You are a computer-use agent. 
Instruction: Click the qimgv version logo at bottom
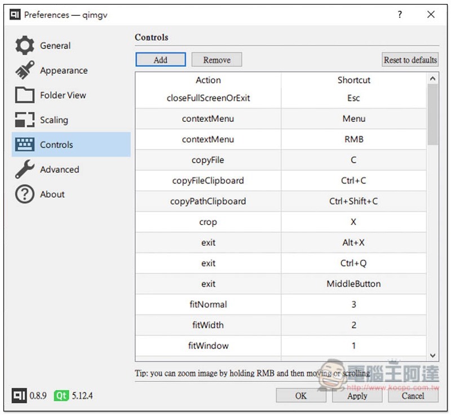tap(19, 396)
